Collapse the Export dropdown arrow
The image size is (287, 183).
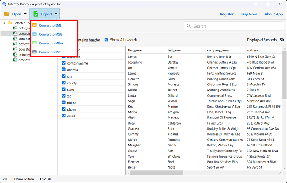[x=56, y=14]
